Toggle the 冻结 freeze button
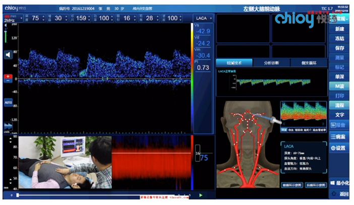Viewport: 354px width, 205px height. [339, 38]
